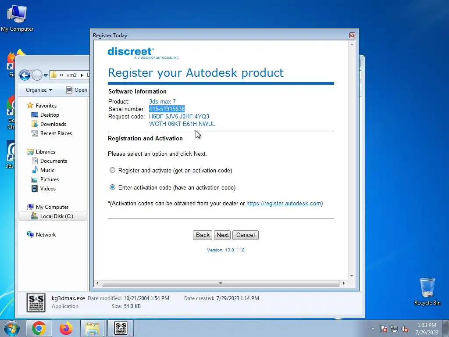Image resolution: width=449 pixels, height=337 pixels.
Task: Click the S&S keygen taskbar button
Action: [121, 328]
